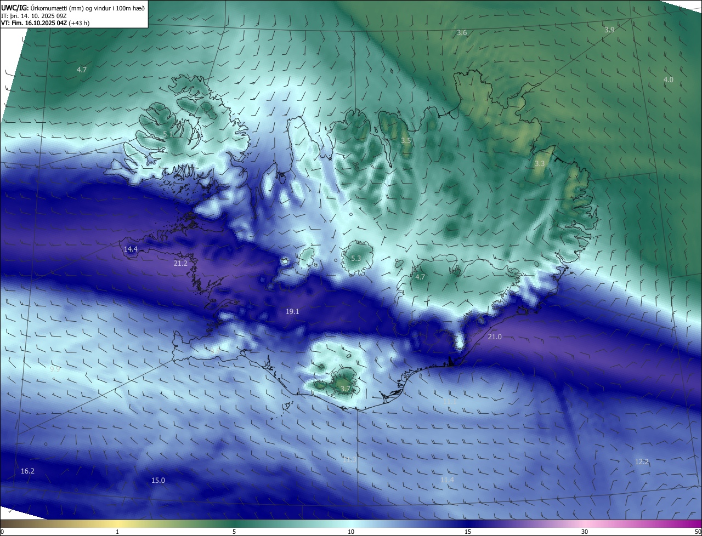702x536 pixels.
Task: Click the title text 'Úrkomumætti (mm) og vindur í 100m hæð'
Action: (x=88, y=8)
